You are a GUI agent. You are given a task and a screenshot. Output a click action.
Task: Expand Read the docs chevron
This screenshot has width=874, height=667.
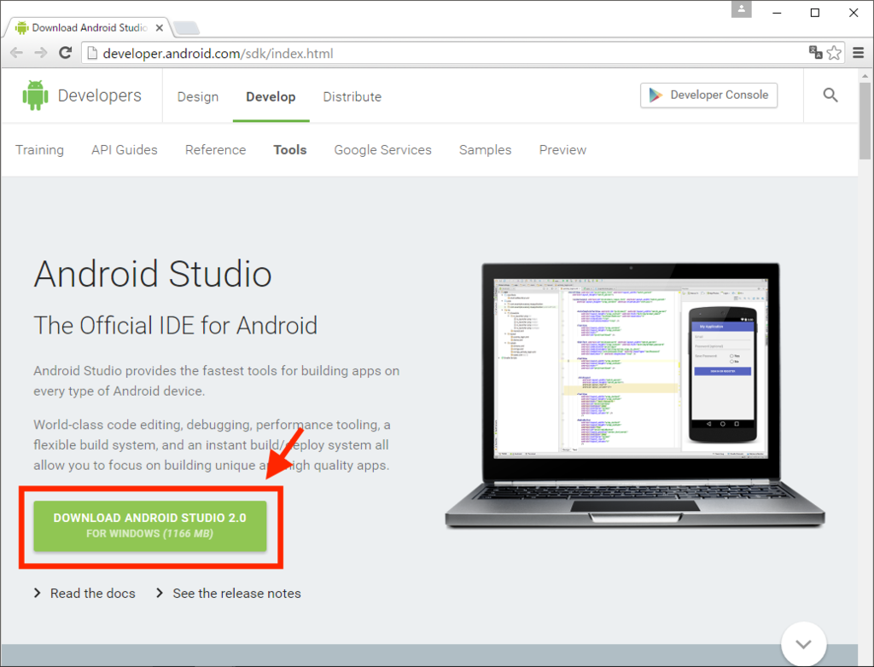coord(38,593)
